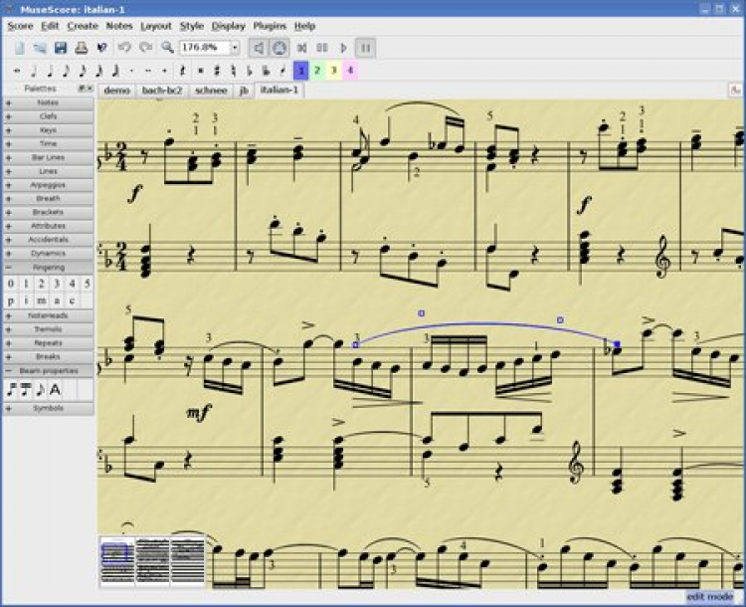Choose fingering letter m in palette
Image resolution: width=746 pixels, height=607 pixels.
(x=42, y=301)
